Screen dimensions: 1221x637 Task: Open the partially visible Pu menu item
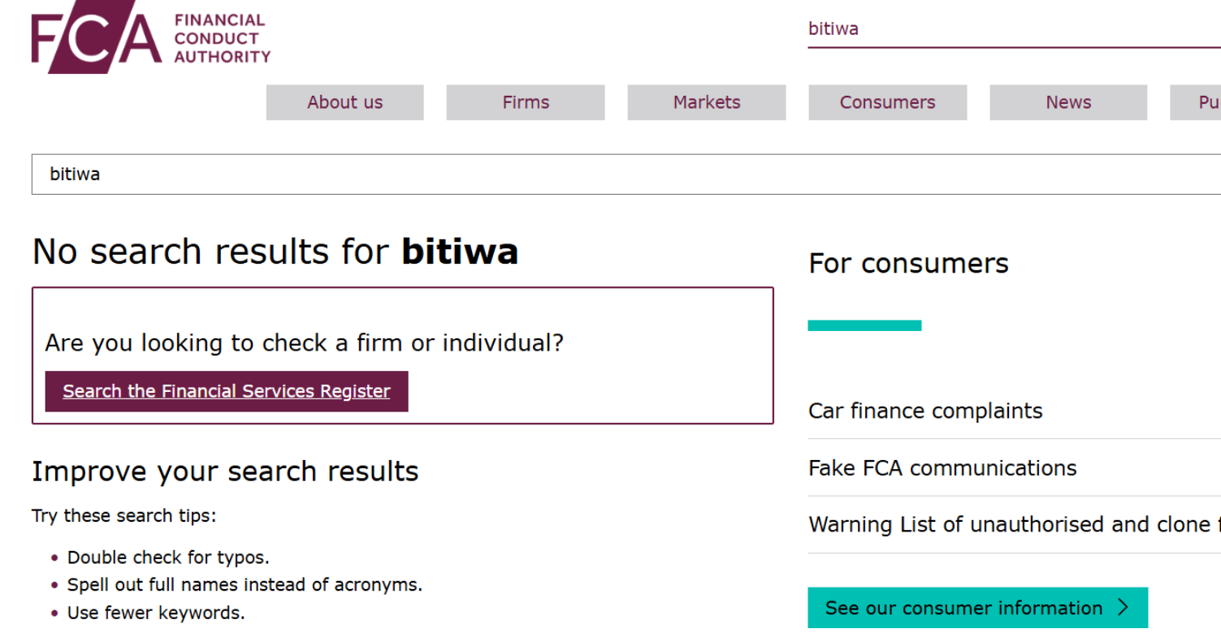pos(1196,102)
